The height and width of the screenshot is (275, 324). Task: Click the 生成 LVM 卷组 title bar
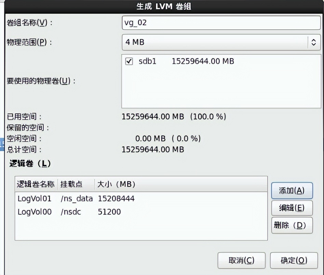(x=162, y=6)
